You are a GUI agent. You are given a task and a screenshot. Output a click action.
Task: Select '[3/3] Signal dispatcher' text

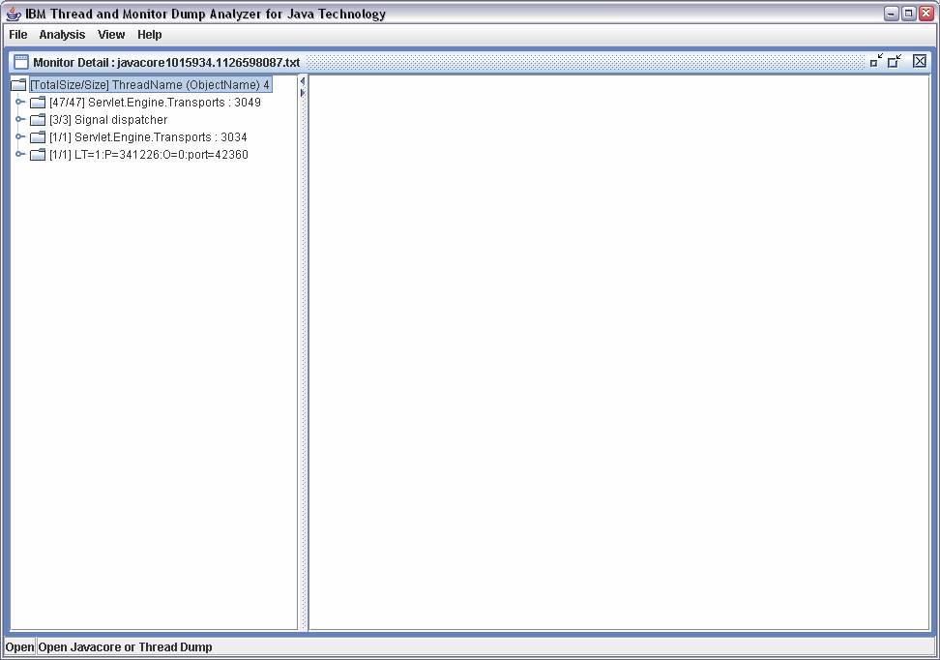pos(108,120)
